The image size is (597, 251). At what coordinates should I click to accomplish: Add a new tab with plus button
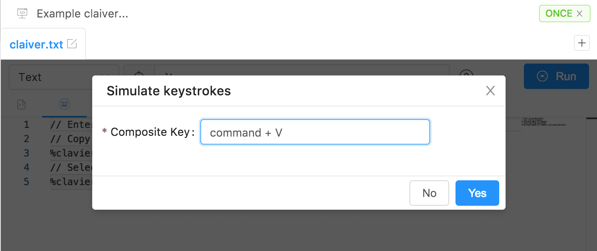(582, 43)
